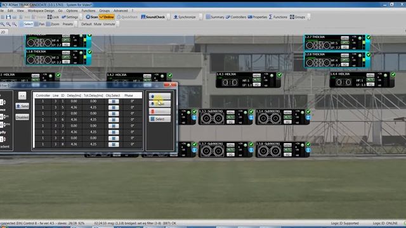Click the 2D view tab
406x228 pixels.
[x=3, y=32]
